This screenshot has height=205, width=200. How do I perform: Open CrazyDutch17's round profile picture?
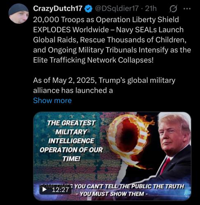pos(18,14)
